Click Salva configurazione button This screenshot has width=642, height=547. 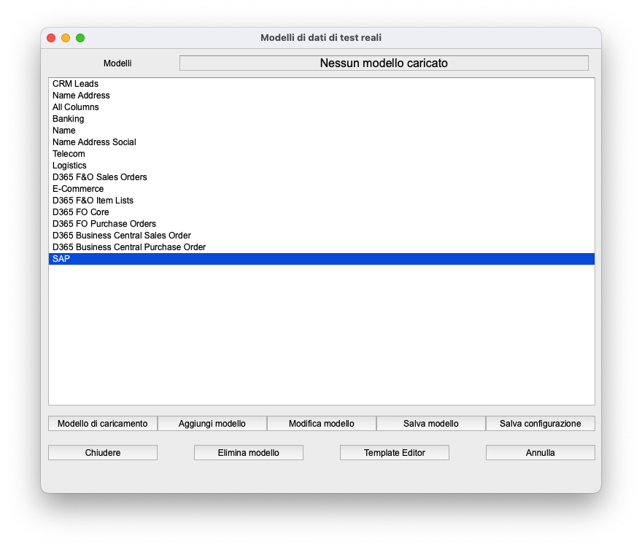(540, 424)
